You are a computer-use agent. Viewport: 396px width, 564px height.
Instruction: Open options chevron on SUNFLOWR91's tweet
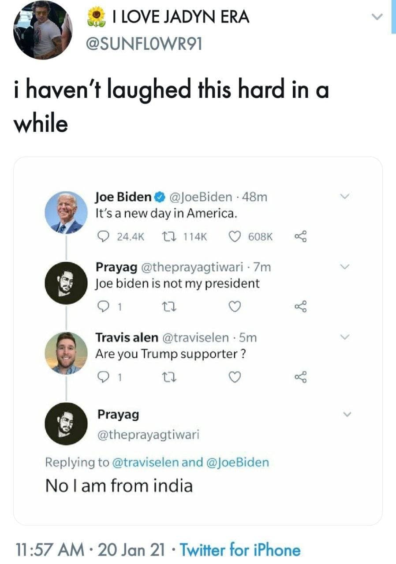coord(376,18)
